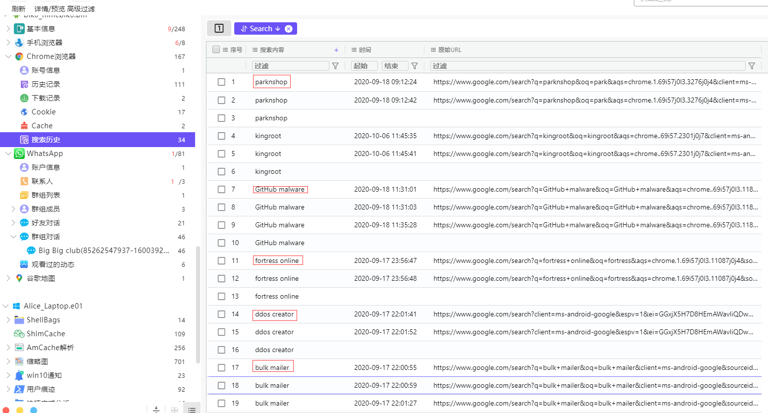Open 历史记录 item icon

[24, 84]
